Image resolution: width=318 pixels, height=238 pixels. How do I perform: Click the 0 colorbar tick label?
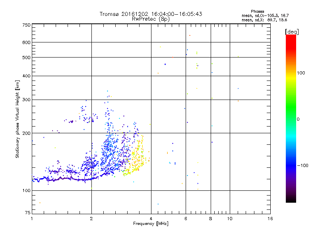[x=298, y=119]
